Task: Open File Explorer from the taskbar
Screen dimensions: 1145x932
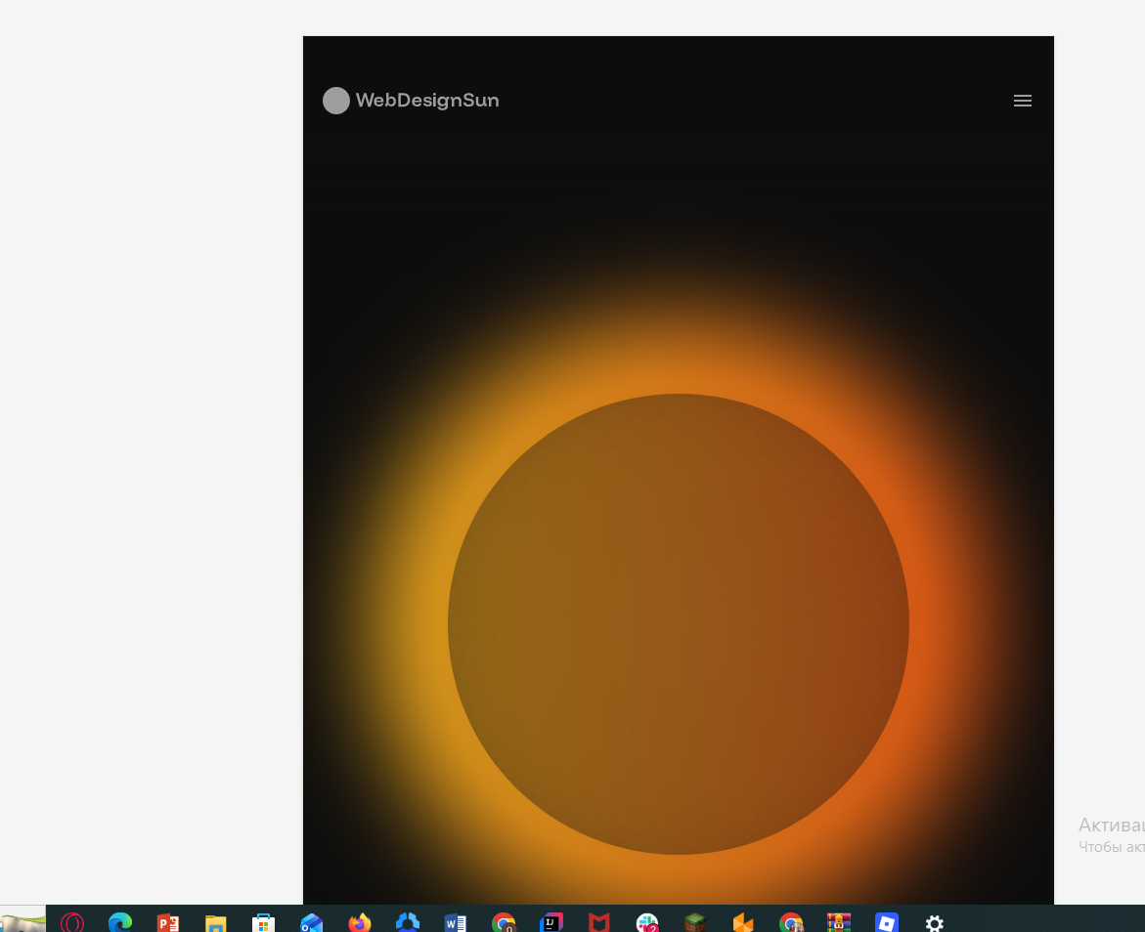Action: point(215,922)
